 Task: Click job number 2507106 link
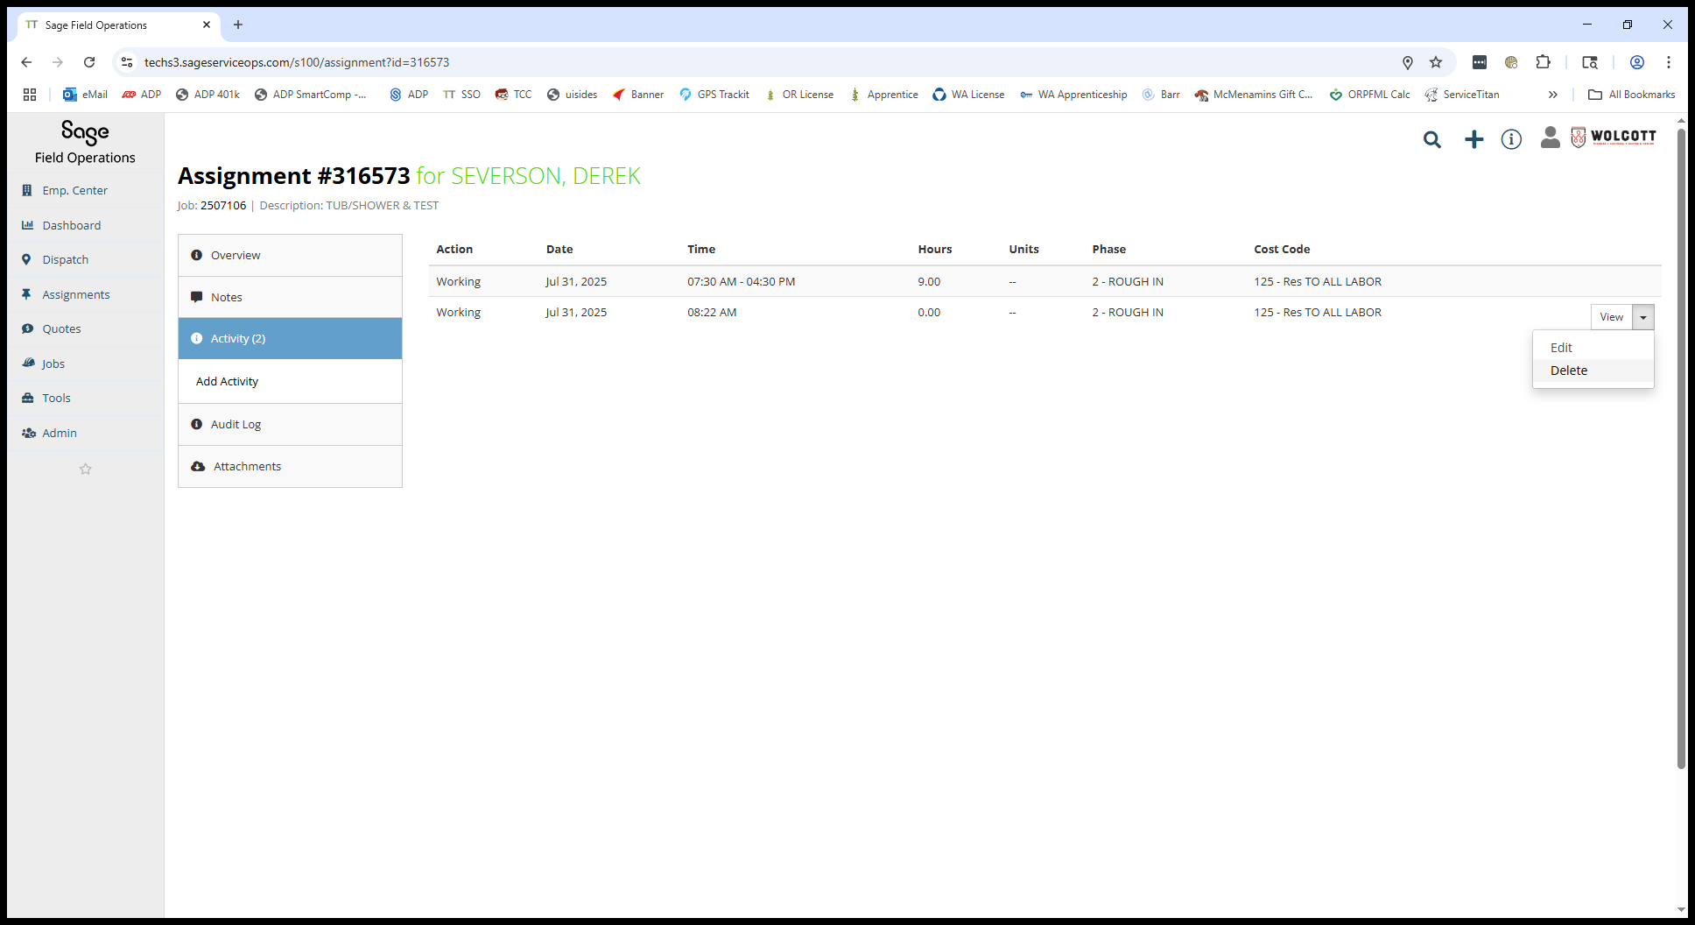pos(223,205)
